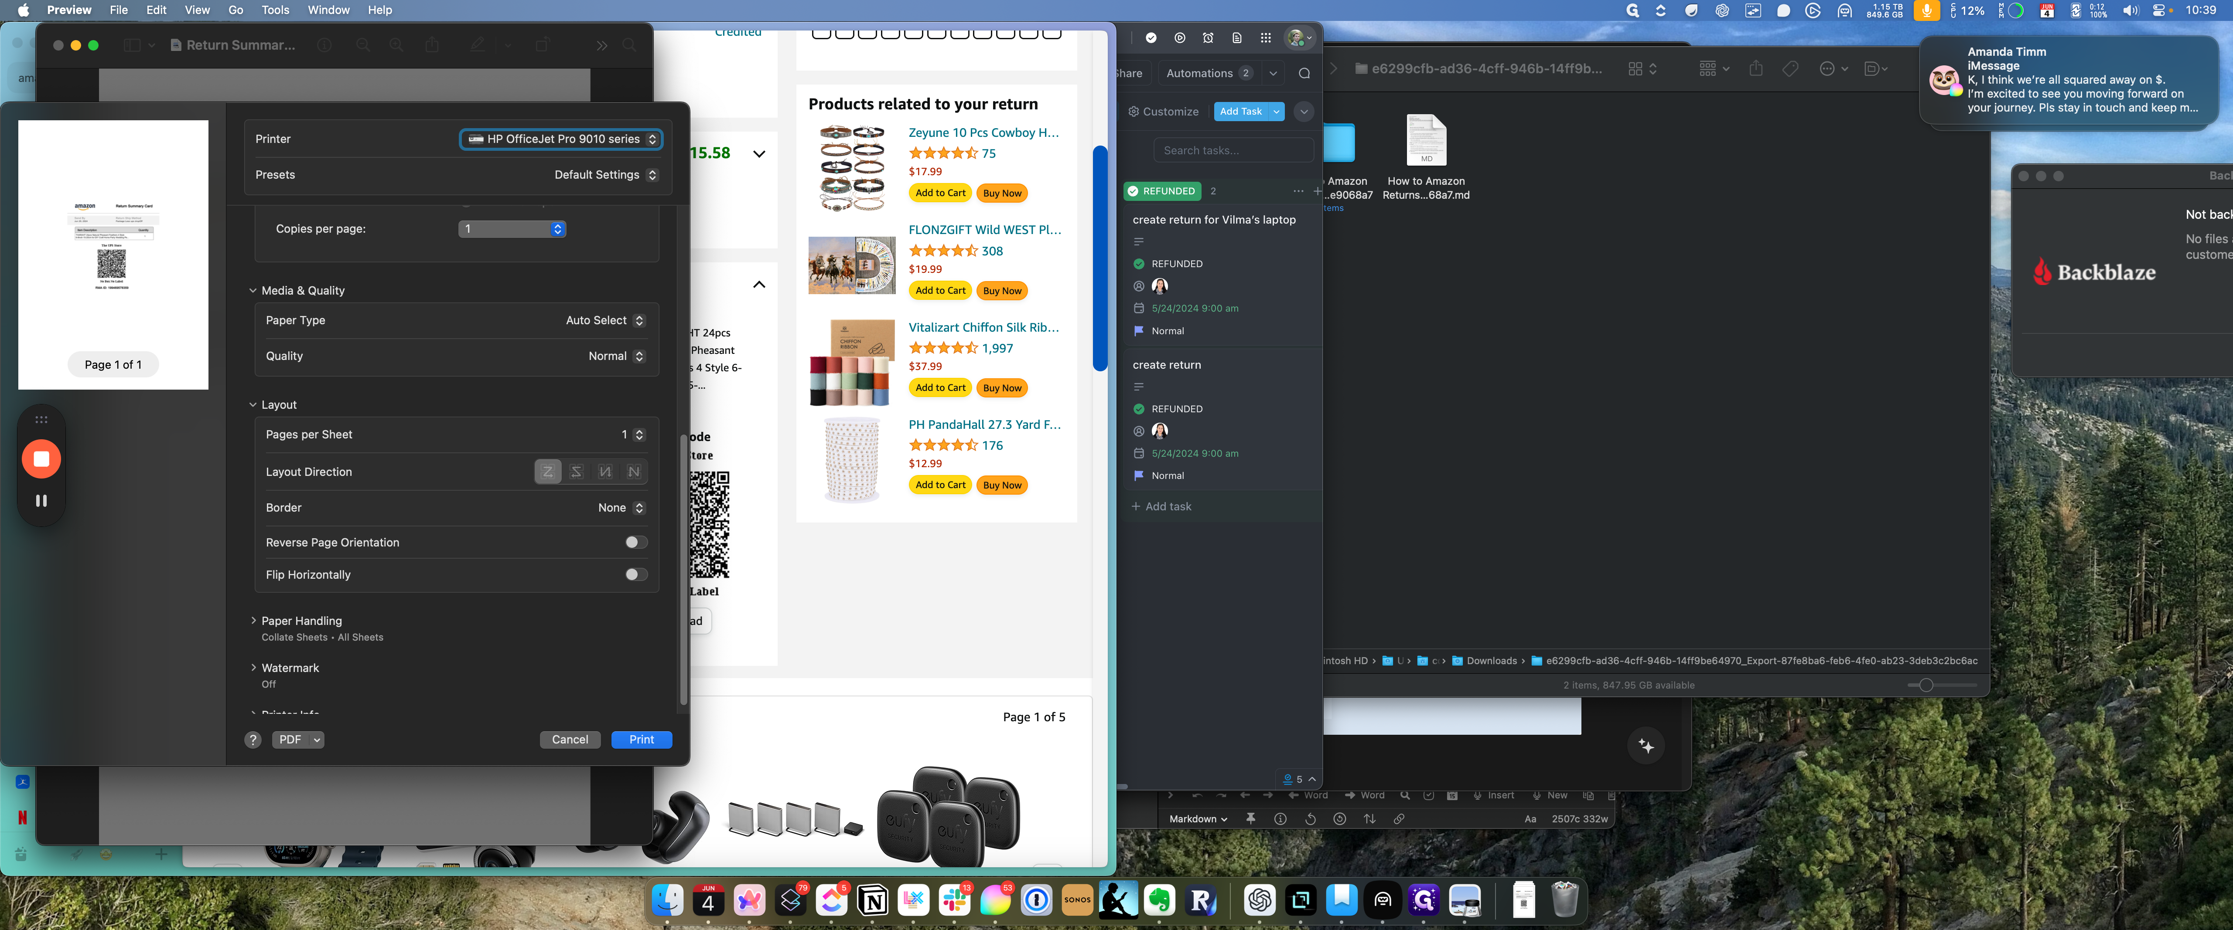Screen dimensions: 2233x930
Task: Open Evernote from the Dock
Action: click(1159, 900)
